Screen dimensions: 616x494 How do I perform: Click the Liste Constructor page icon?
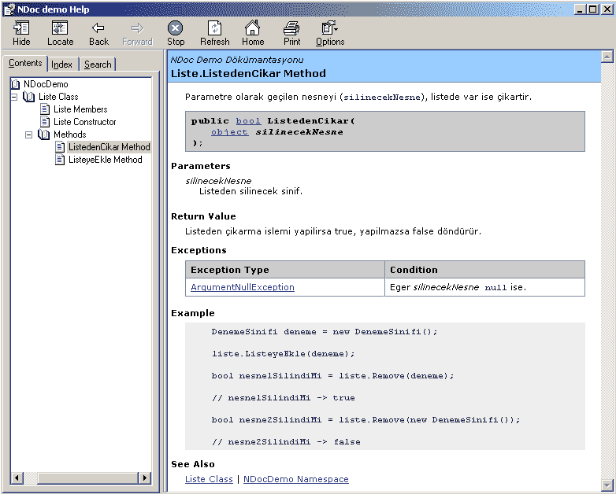tap(45, 122)
